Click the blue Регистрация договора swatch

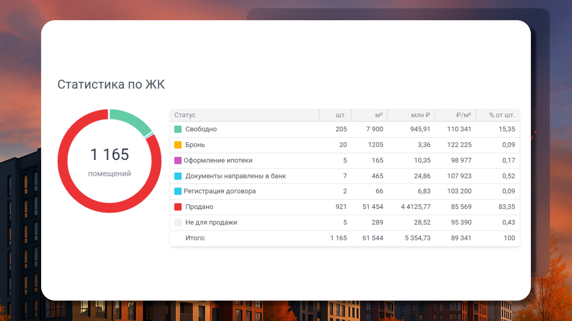point(178,191)
